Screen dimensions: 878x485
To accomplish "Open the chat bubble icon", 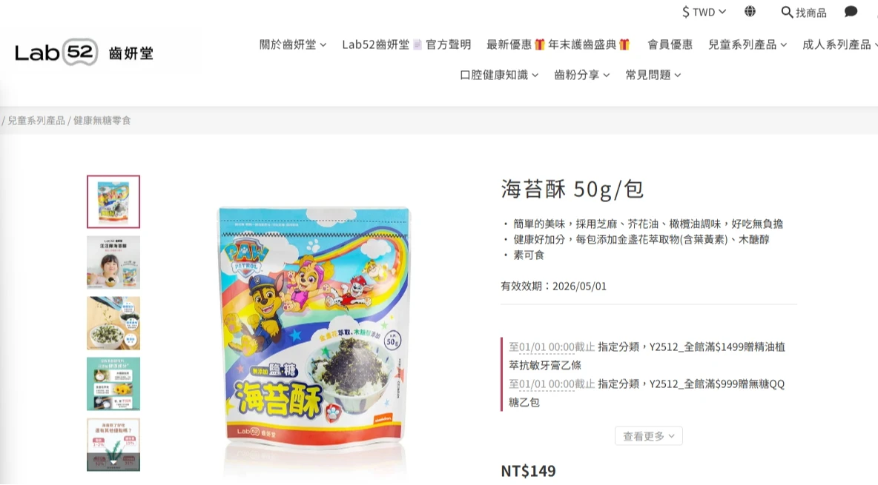I will [x=851, y=12].
